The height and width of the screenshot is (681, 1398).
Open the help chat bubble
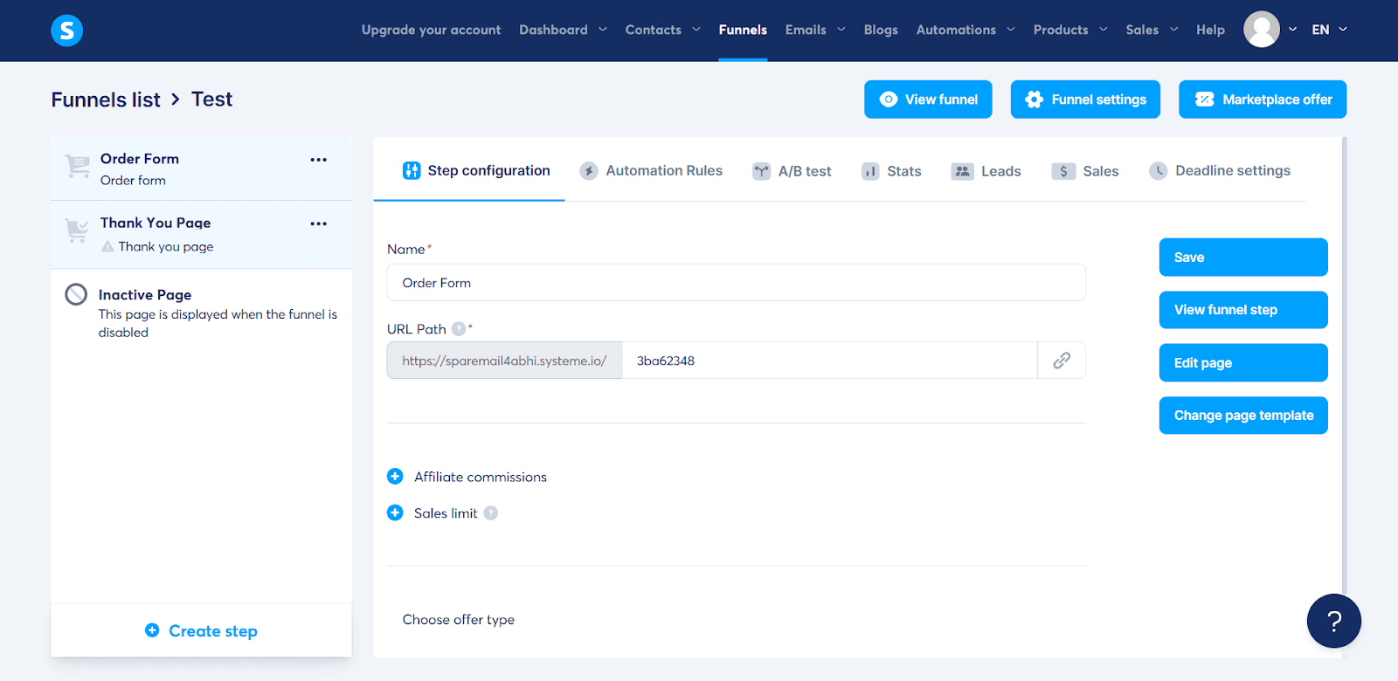pos(1333,621)
